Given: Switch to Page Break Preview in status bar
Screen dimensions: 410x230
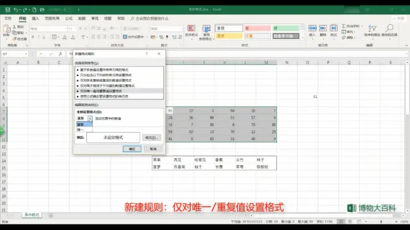Looking at the screenshot, I should (x=359, y=222).
